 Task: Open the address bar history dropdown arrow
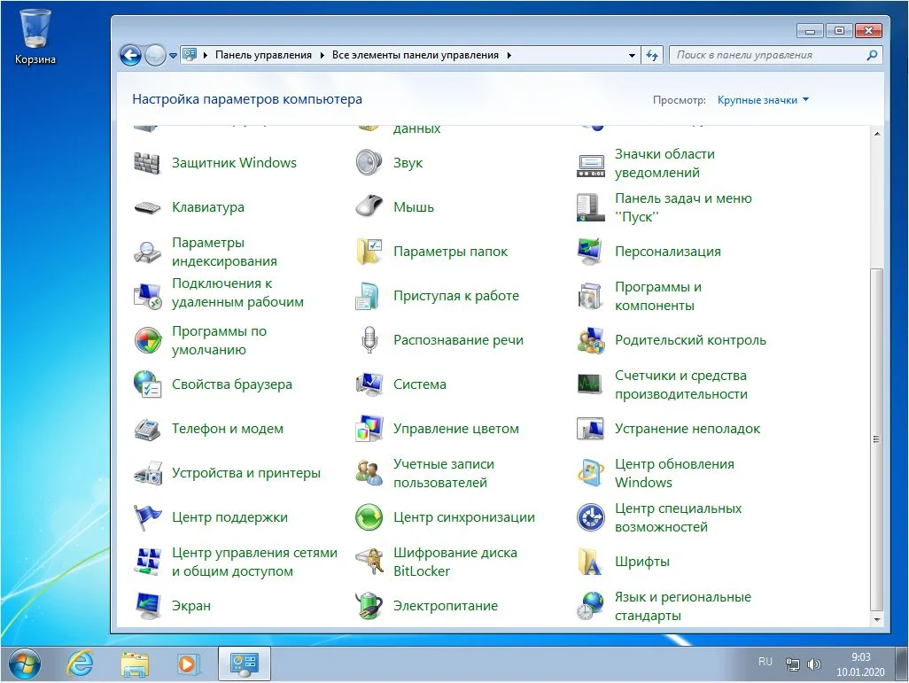632,55
